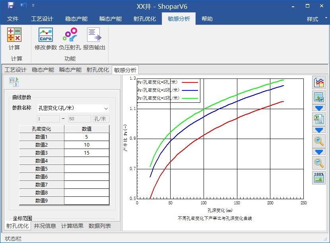330x243 pixels.
Task: Open 修改参数 CAPA tool
Action: (46, 35)
